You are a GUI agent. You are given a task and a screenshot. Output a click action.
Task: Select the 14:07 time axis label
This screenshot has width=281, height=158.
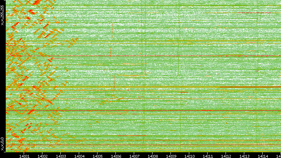tap(134, 156)
